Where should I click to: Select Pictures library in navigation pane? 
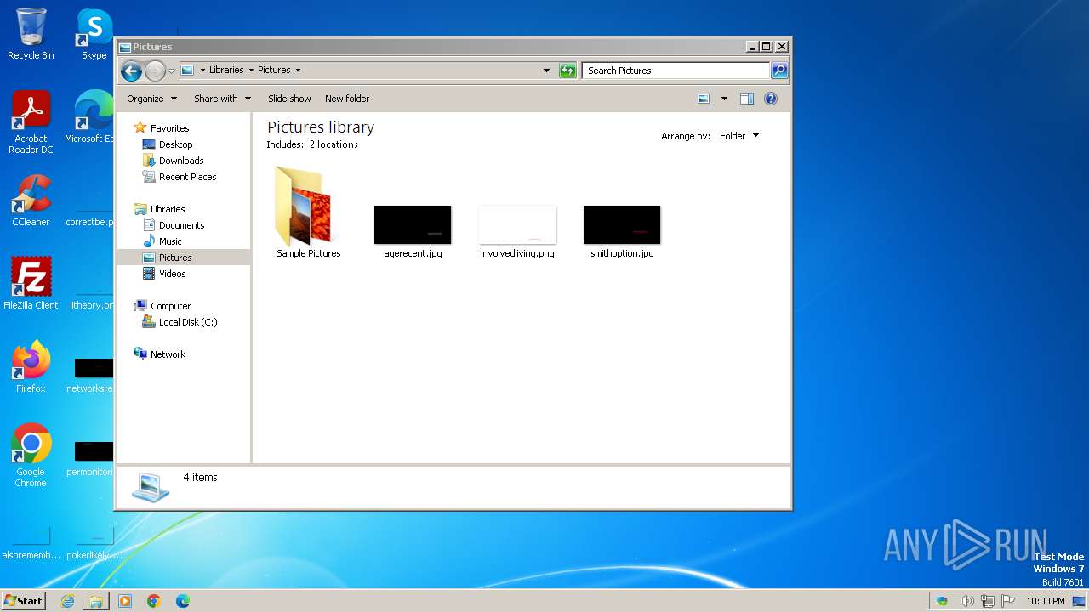[x=175, y=258]
